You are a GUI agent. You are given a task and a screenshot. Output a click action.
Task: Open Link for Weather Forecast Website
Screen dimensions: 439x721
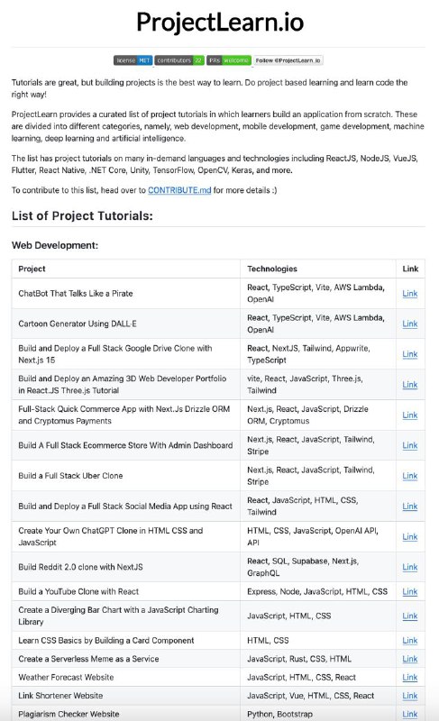pyautogui.click(x=409, y=677)
